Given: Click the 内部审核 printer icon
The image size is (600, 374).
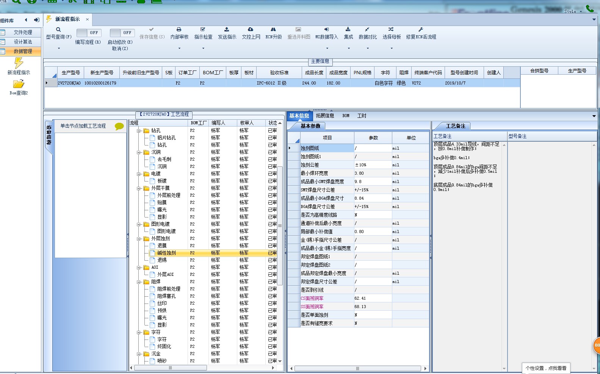Looking at the screenshot, I should pos(179,29).
